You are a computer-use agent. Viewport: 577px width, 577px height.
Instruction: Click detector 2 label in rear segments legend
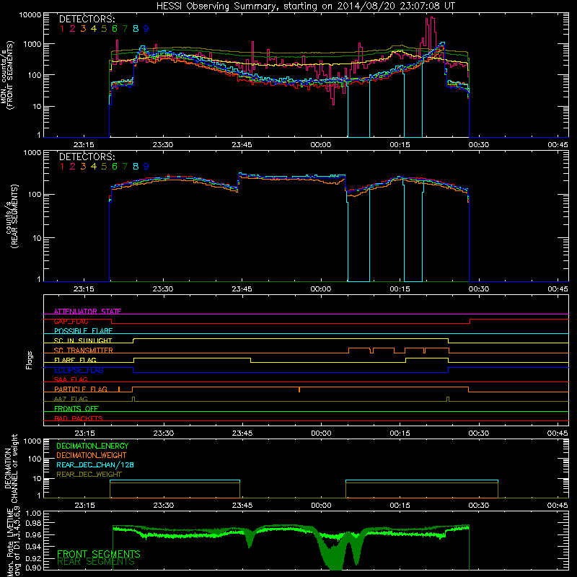click(x=73, y=167)
